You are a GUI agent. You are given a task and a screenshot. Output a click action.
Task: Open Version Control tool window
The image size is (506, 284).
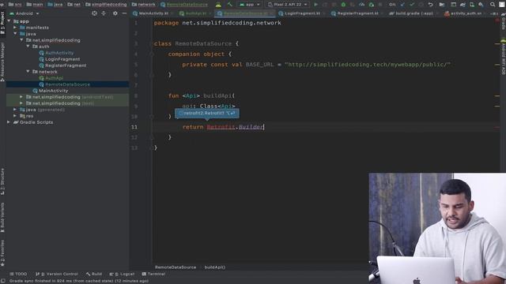tap(57, 274)
